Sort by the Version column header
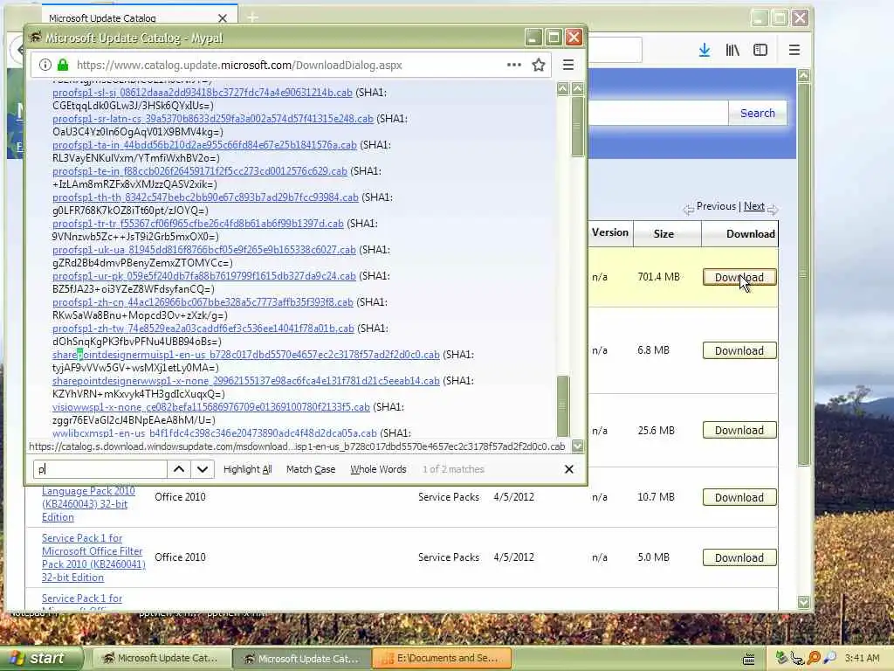This screenshot has width=894, height=671. [609, 232]
